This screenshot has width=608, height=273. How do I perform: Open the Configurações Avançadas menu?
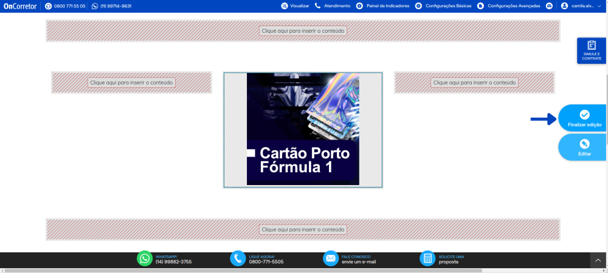click(514, 6)
